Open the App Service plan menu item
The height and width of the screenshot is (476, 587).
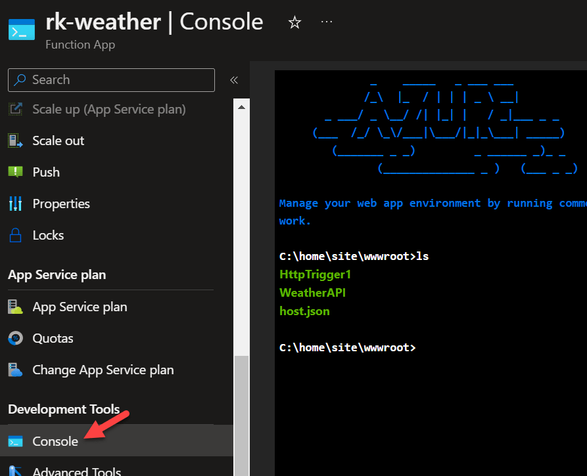(80, 307)
